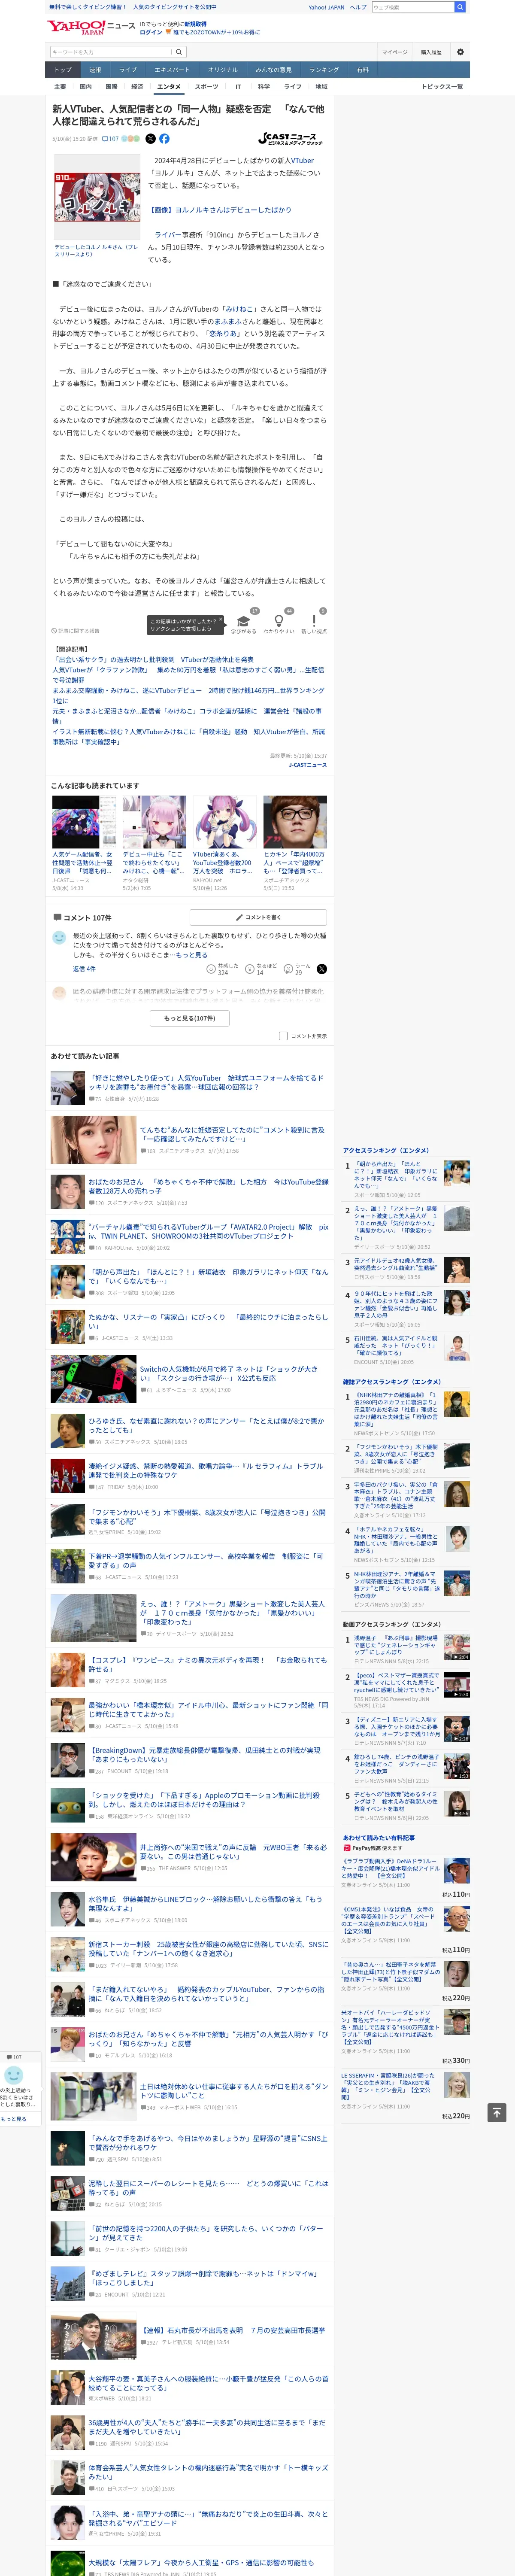Open the 「出会い系サクラ」 related article link
Screen dimensions: 515x2576
click(x=154, y=660)
